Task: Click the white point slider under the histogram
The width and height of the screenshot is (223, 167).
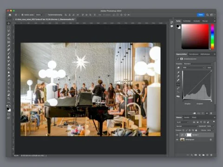Action: (211, 101)
